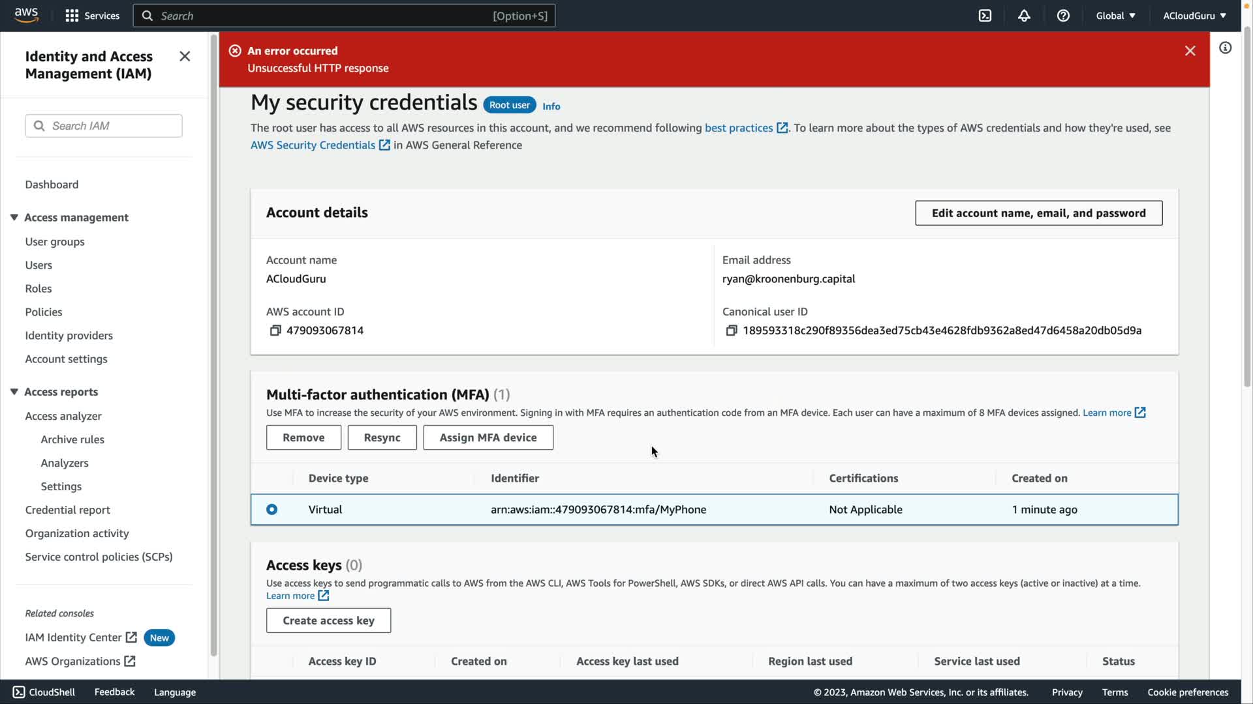The width and height of the screenshot is (1253, 704).
Task: Click the help question mark icon
Action: tap(1063, 16)
